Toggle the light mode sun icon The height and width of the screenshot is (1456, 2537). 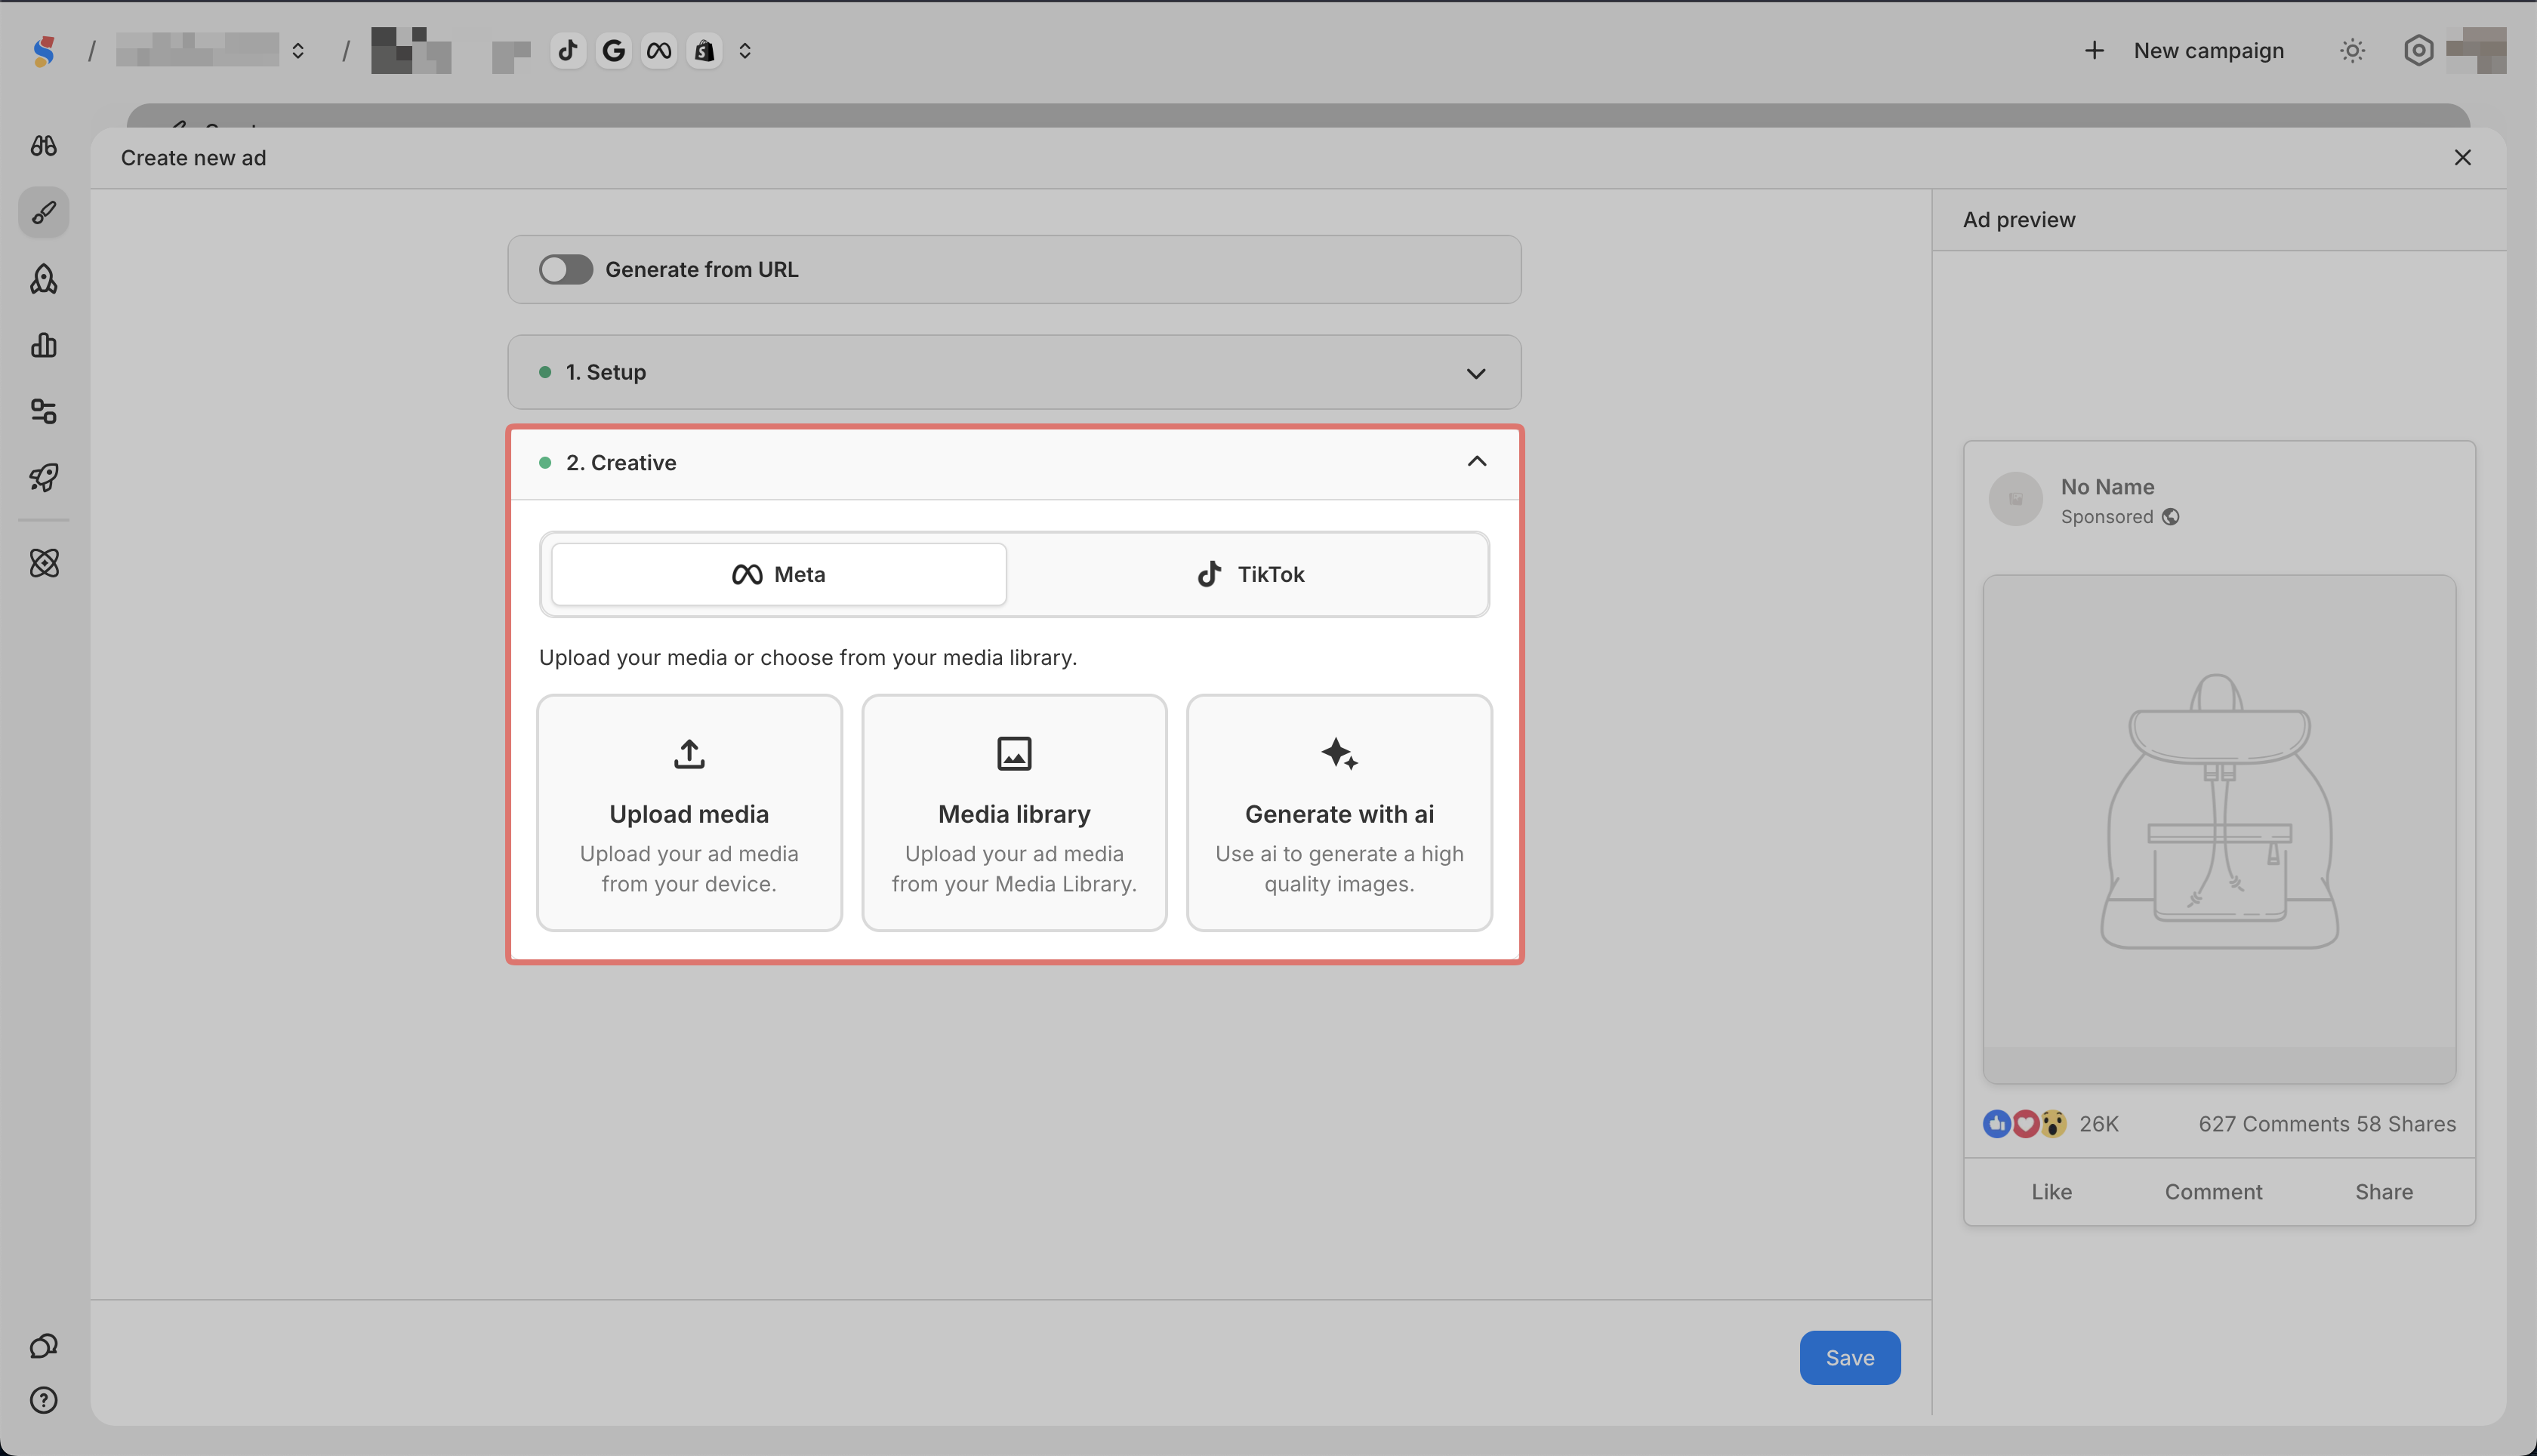click(2352, 51)
